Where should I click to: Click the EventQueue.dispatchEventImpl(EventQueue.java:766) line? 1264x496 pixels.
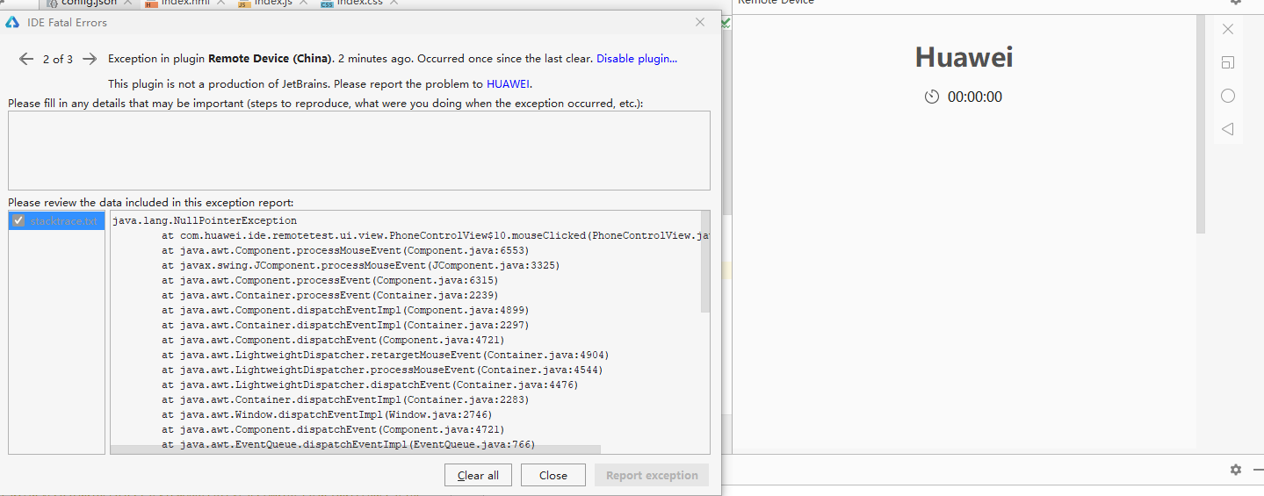point(348,444)
